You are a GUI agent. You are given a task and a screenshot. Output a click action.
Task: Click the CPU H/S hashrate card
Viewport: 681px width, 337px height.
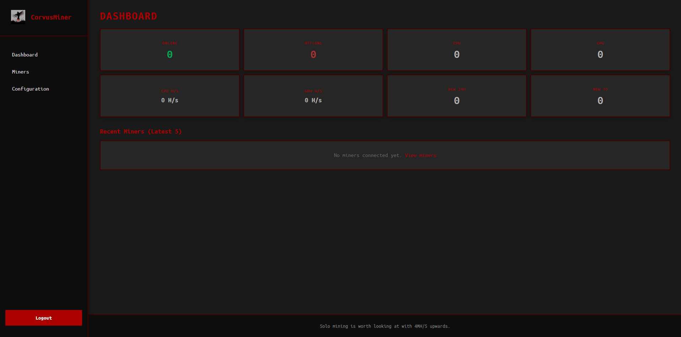pos(170,96)
